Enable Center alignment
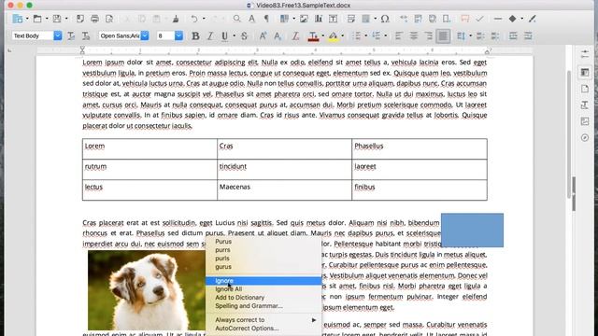 click(413, 35)
